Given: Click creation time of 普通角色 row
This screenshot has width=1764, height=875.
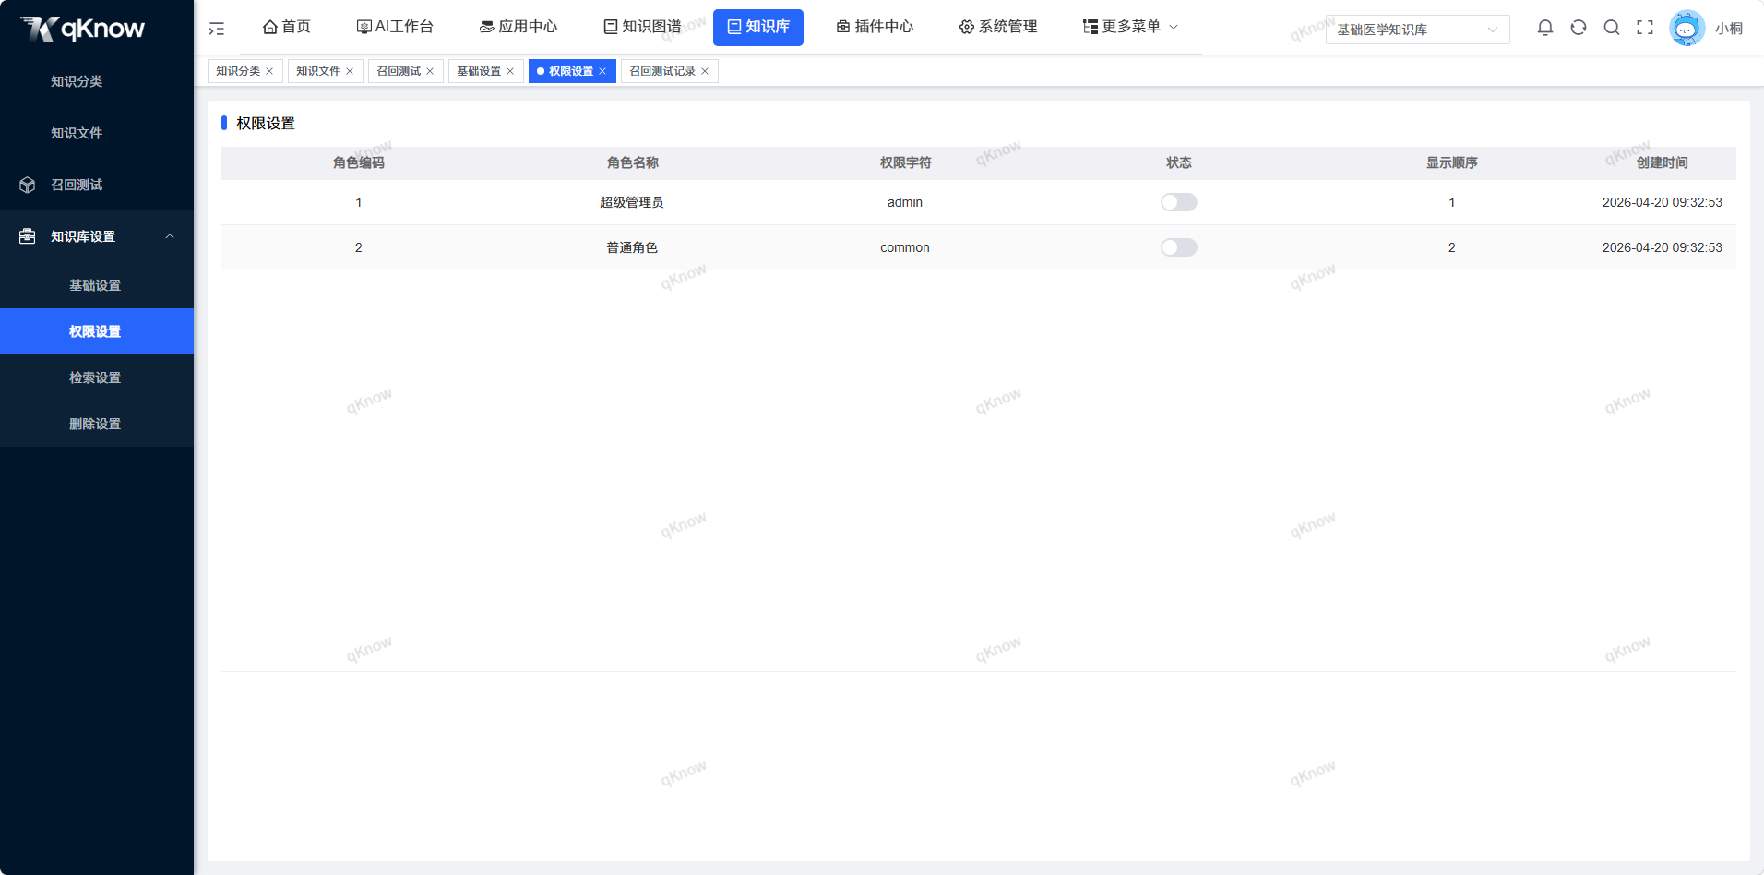Looking at the screenshot, I should (x=1662, y=247).
